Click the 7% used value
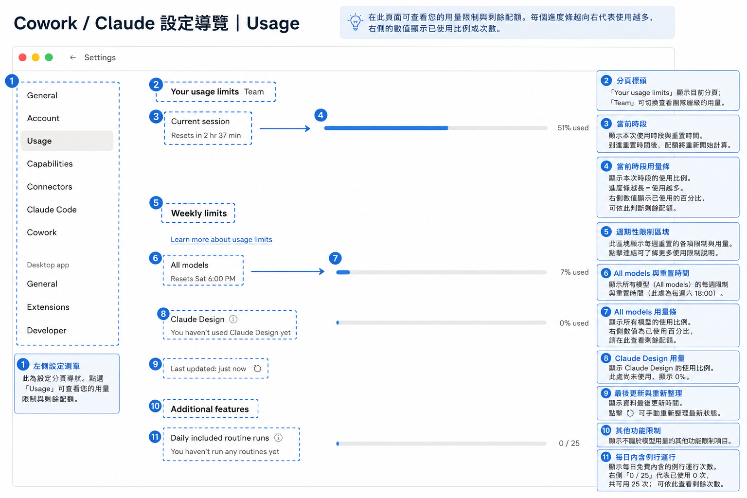This screenshot has width=747, height=498. (574, 272)
